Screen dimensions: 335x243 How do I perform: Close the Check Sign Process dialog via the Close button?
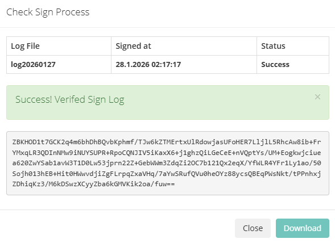pyautogui.click(x=253, y=228)
